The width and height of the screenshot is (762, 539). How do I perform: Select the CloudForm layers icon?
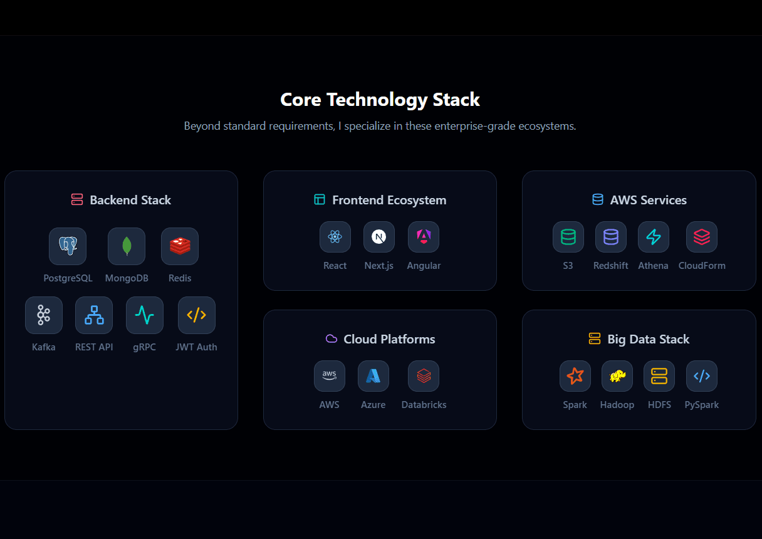(702, 237)
